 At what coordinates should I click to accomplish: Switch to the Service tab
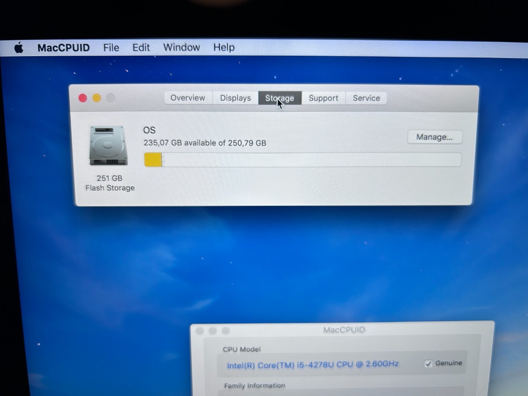click(366, 98)
